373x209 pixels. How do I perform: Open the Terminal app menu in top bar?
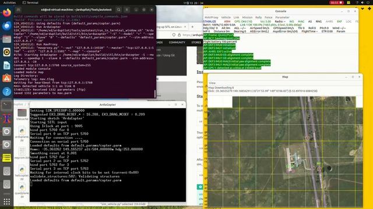tap(30, 2)
